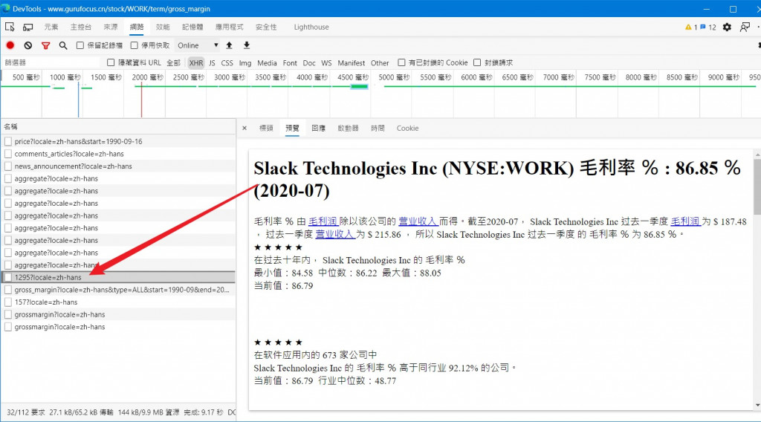Screen dimensions: 761x422
Task: Enable the blocked Cookies checkbox
Action: [401, 62]
